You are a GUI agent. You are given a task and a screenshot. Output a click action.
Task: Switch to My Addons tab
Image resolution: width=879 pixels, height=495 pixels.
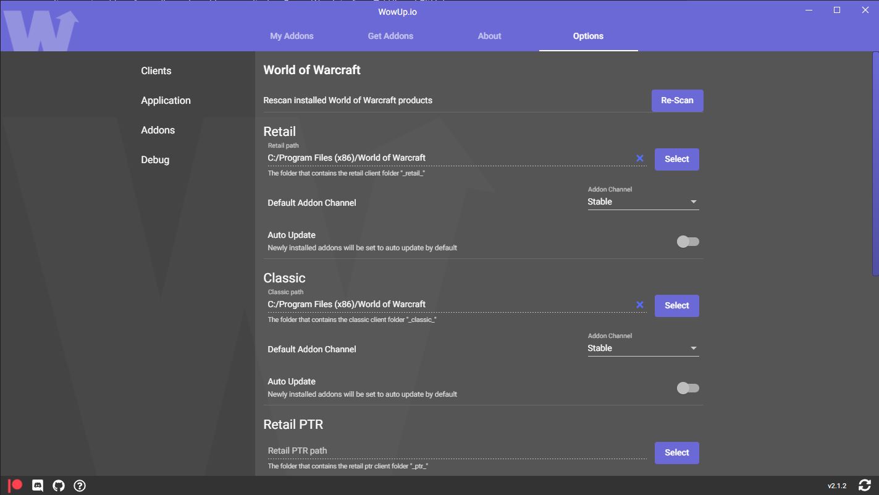click(292, 36)
